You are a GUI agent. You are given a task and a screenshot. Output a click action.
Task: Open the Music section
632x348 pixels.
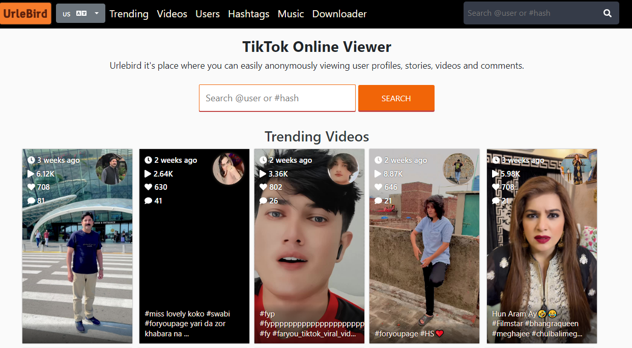(291, 14)
